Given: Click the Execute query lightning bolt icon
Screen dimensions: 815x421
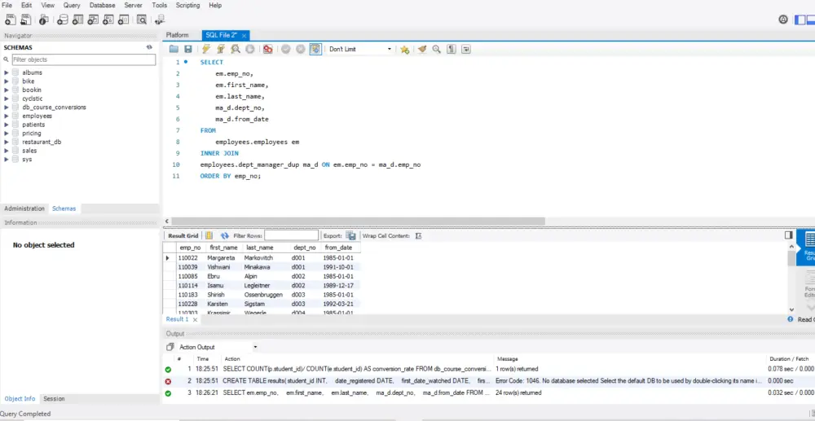Looking at the screenshot, I should 206,50.
